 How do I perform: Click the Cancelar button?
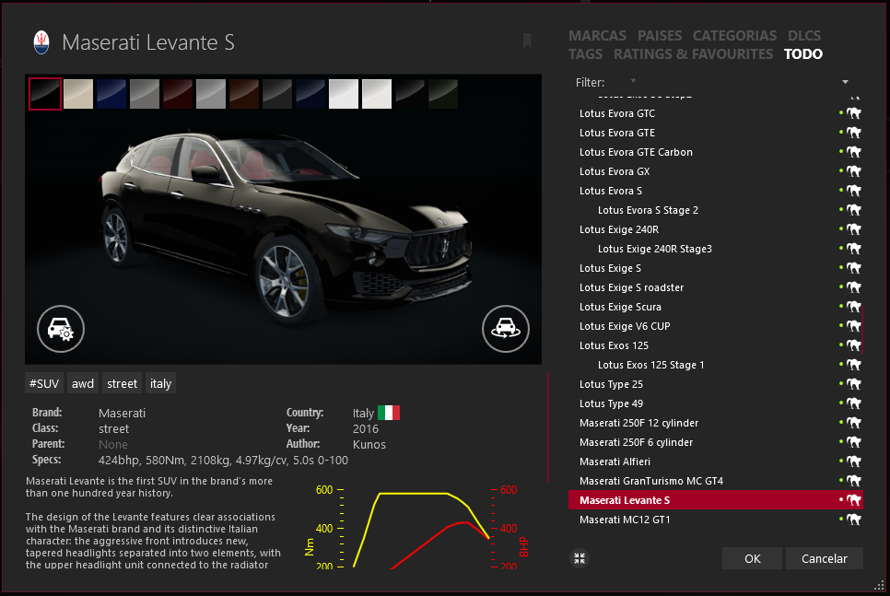tap(824, 558)
